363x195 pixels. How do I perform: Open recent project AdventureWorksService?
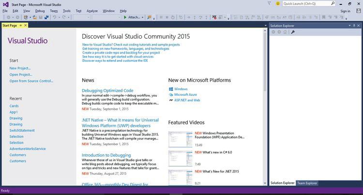[28, 149]
